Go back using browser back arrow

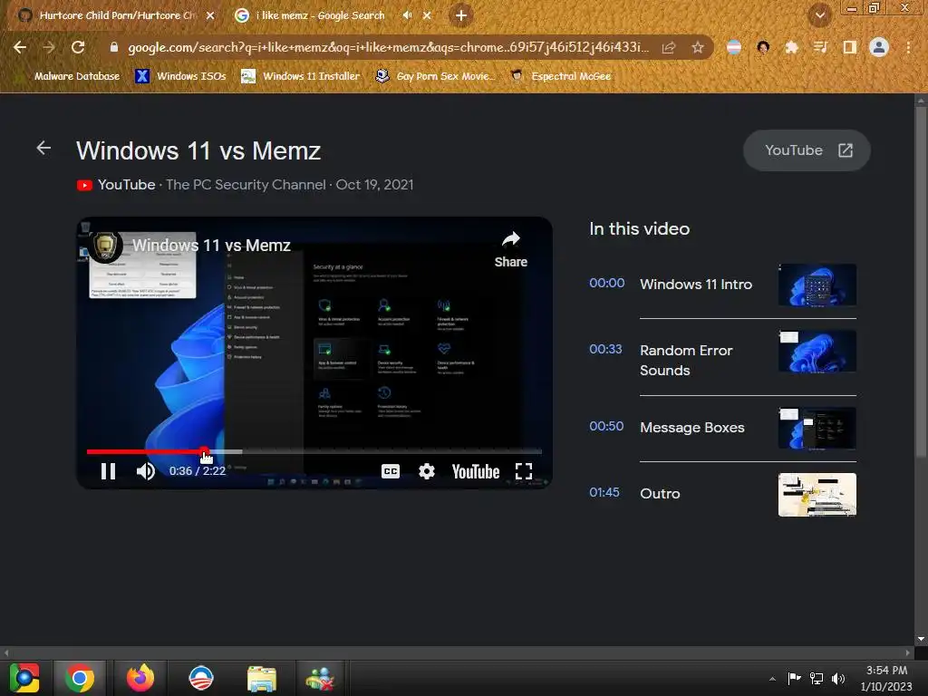(x=20, y=47)
